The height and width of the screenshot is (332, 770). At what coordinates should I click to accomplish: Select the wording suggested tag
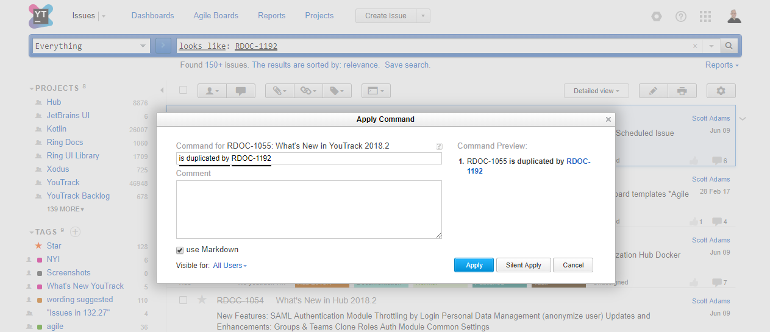[80, 299]
